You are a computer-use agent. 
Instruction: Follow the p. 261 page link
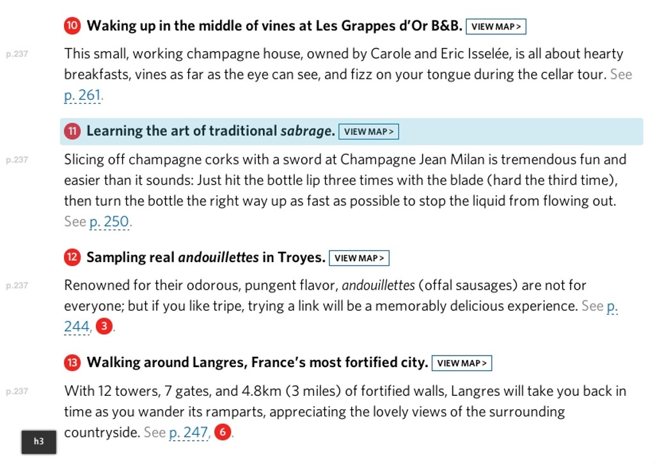point(83,96)
